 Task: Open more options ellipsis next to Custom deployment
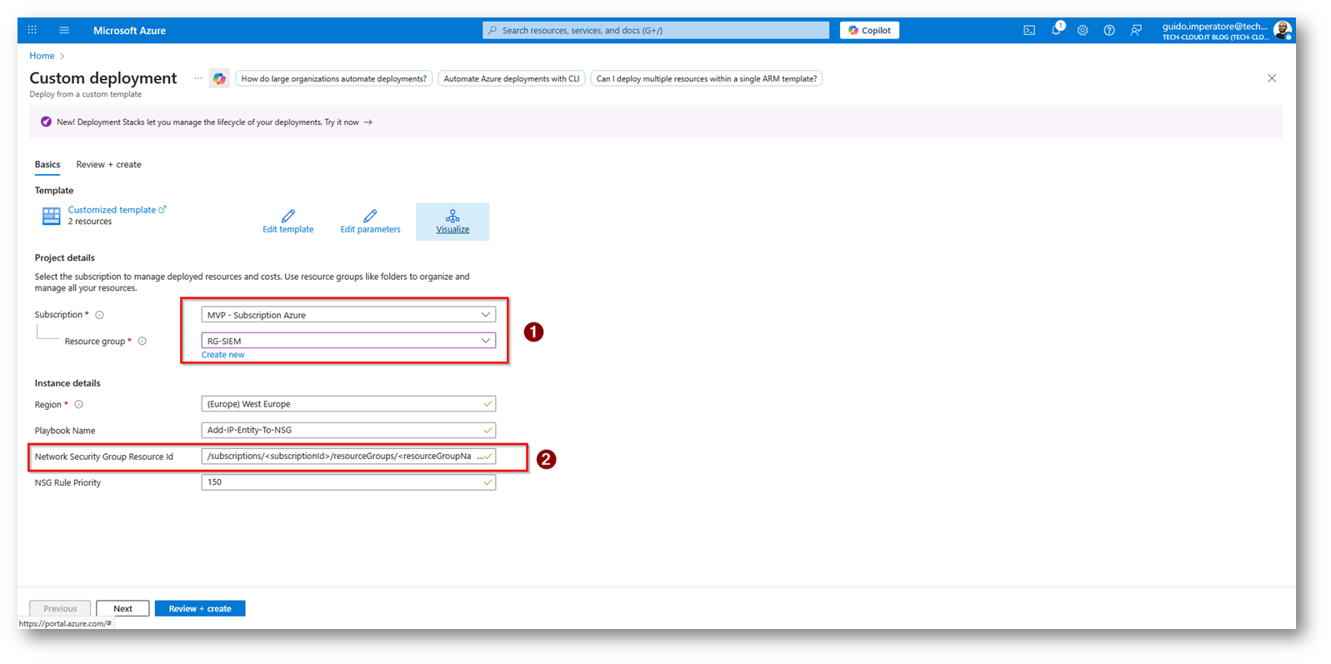click(198, 78)
